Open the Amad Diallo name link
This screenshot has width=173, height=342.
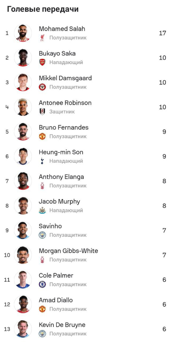[56, 300]
